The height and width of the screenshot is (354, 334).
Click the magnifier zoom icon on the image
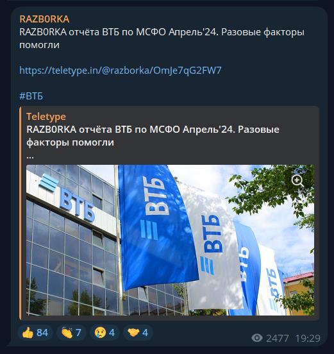coord(297,181)
